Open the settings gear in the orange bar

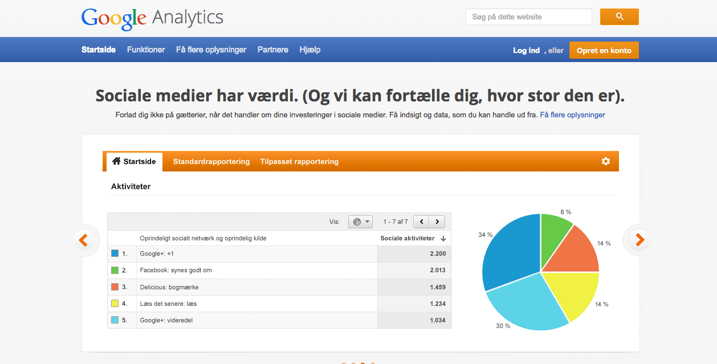click(605, 161)
